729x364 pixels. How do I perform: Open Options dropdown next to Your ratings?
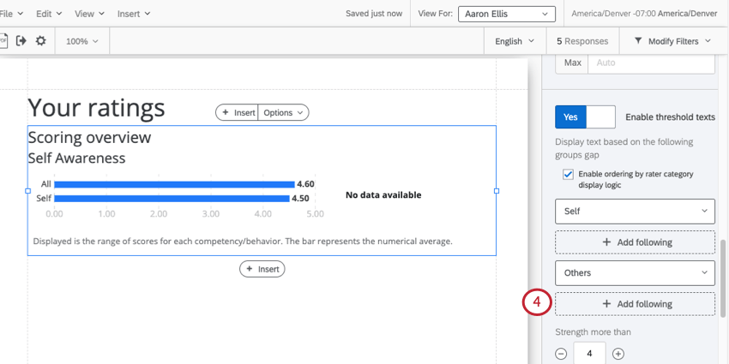tap(283, 112)
